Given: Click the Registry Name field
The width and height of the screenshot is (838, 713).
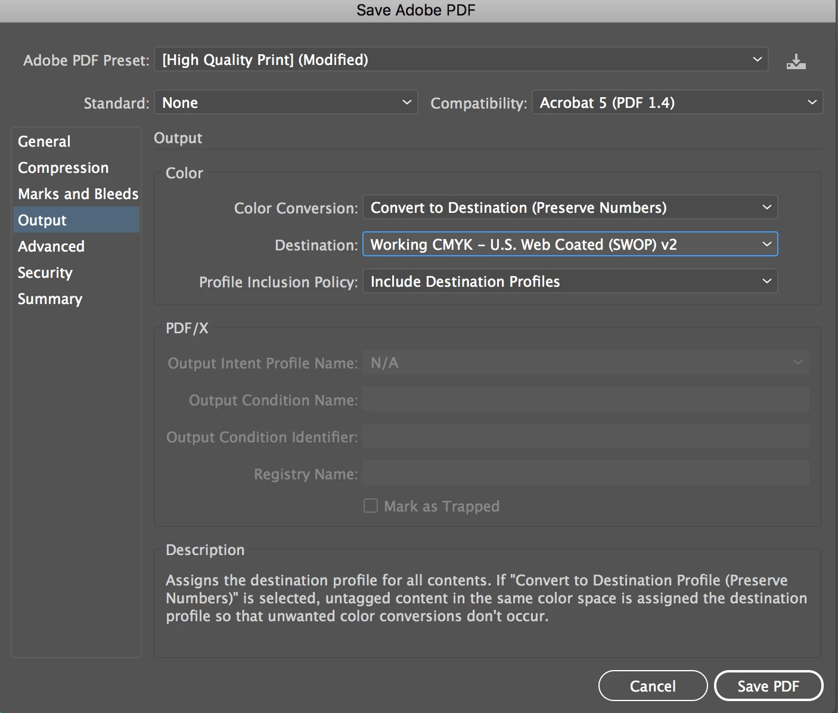Looking at the screenshot, I should click(586, 473).
